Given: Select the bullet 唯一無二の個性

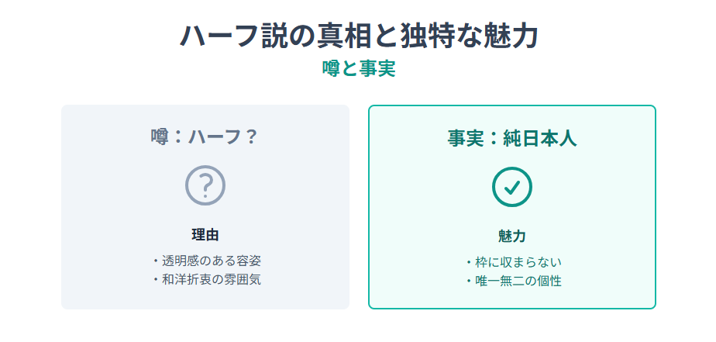Looking at the screenshot, I should [513, 281].
